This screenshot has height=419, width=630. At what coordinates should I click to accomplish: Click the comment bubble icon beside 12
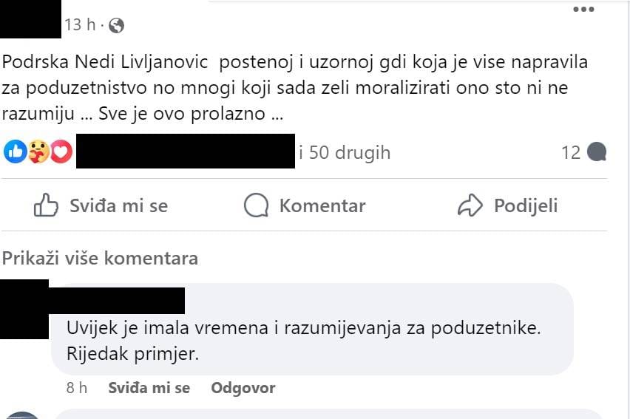tap(596, 152)
